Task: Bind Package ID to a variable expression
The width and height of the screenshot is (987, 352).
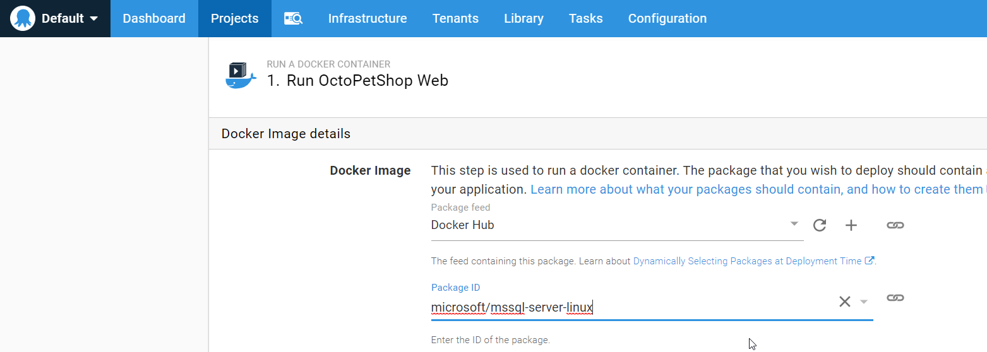Action: tap(895, 298)
